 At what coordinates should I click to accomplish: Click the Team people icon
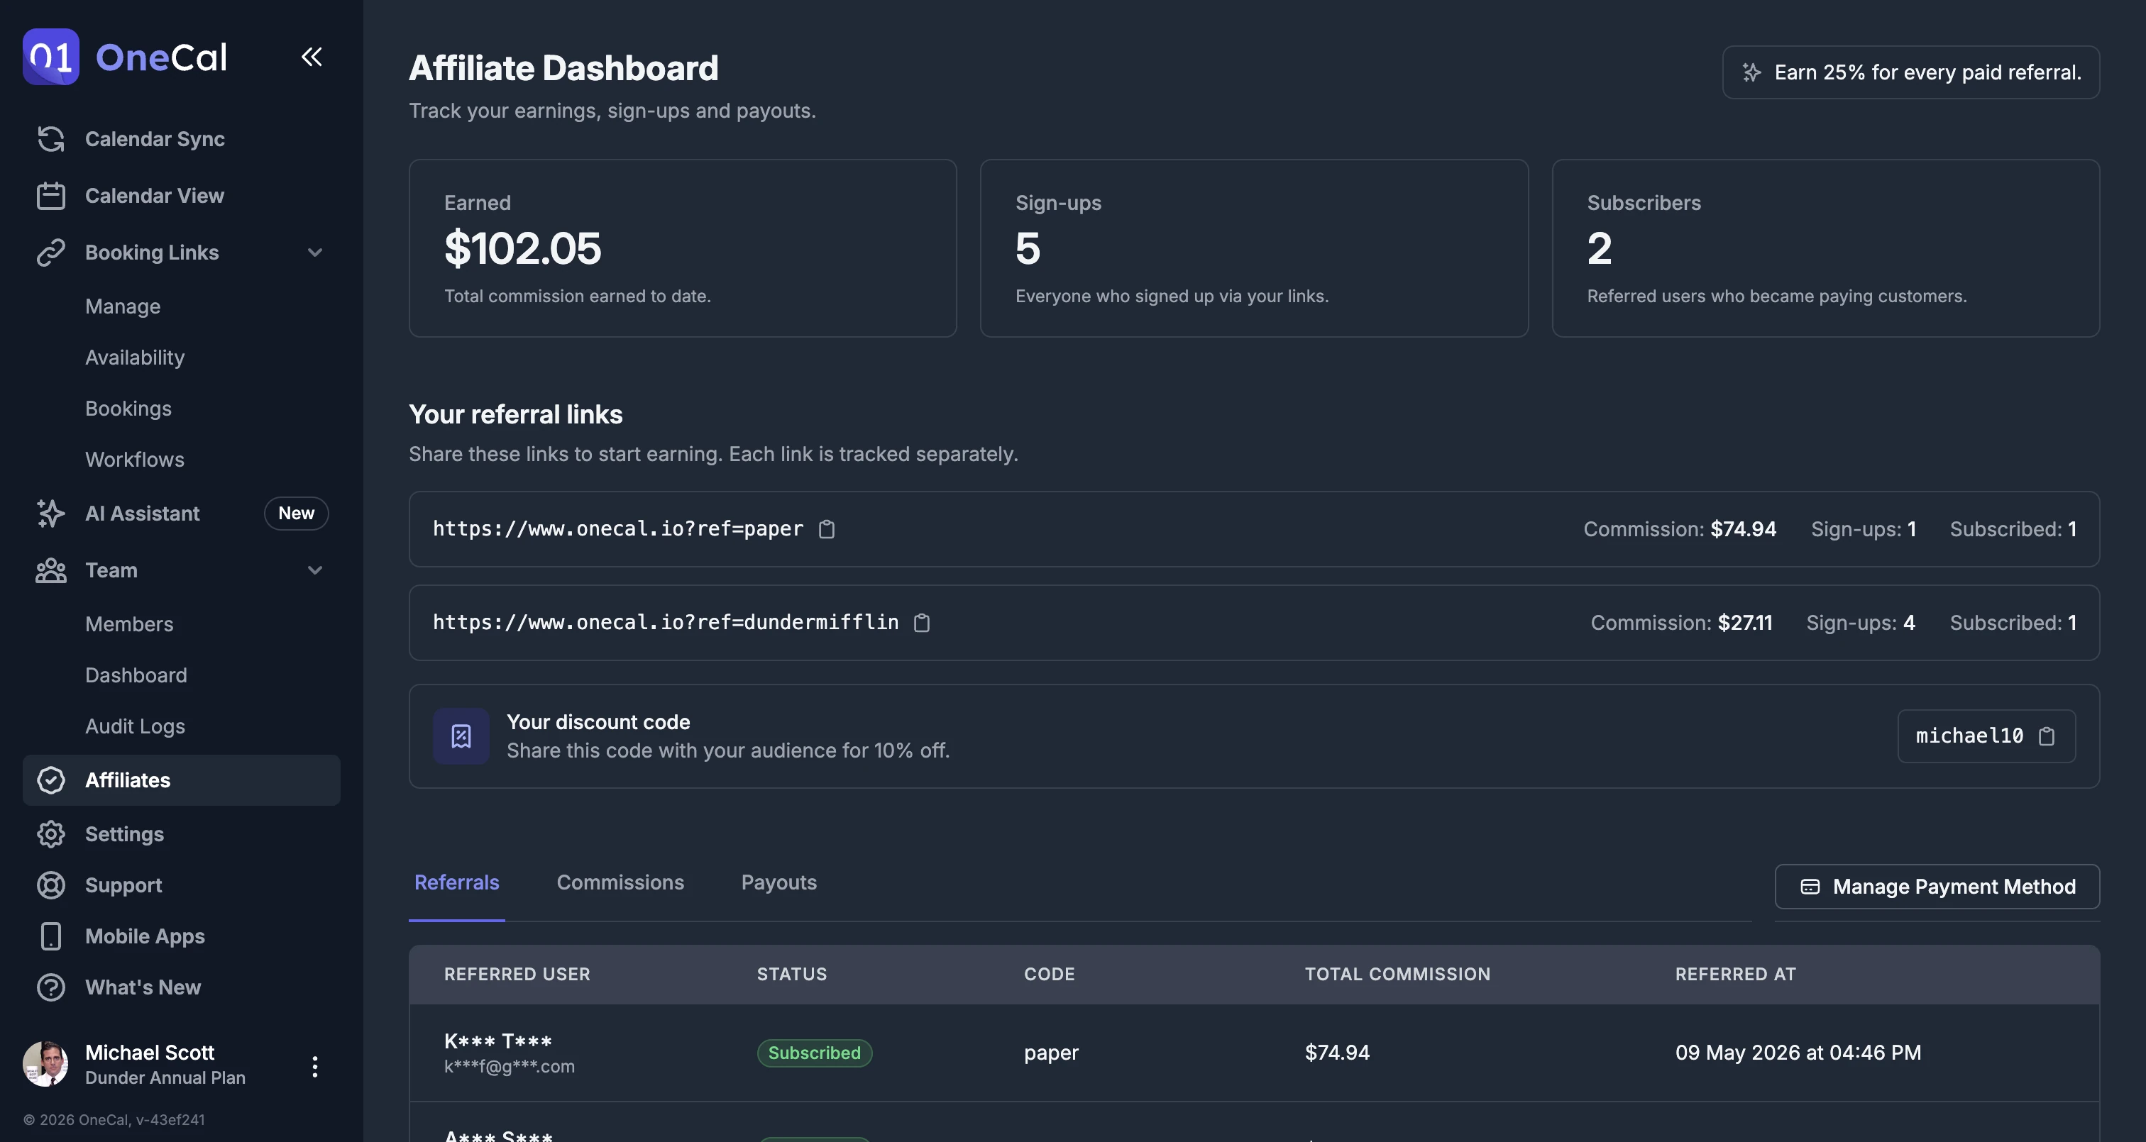pyautogui.click(x=51, y=570)
